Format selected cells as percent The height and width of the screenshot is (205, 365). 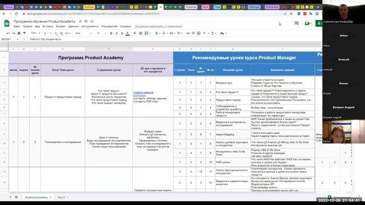(51, 33)
